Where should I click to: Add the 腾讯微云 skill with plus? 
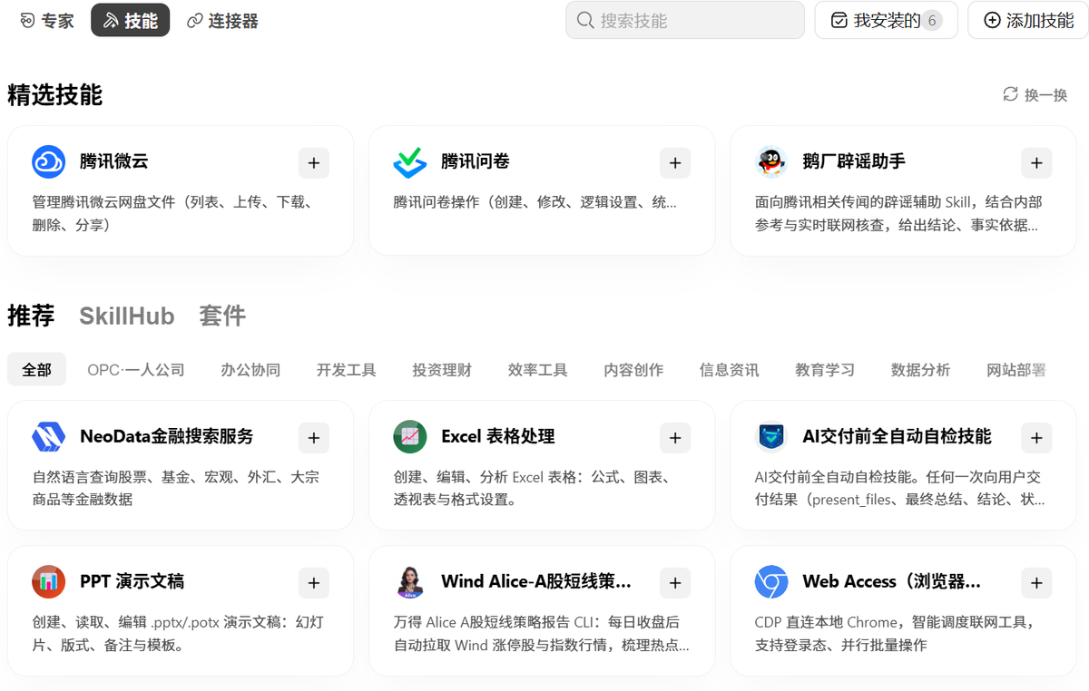coord(314,163)
